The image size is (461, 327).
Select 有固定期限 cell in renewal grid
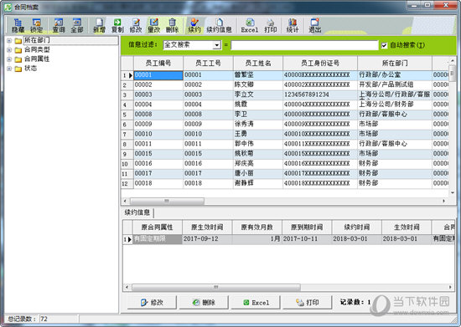point(157,239)
